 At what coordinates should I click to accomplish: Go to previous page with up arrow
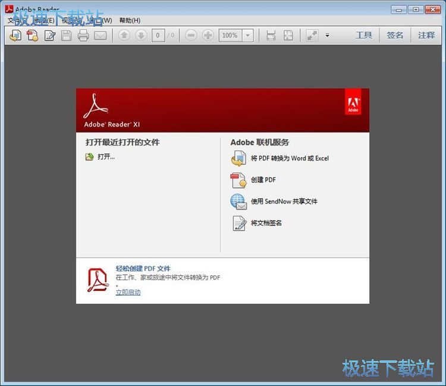click(x=124, y=36)
